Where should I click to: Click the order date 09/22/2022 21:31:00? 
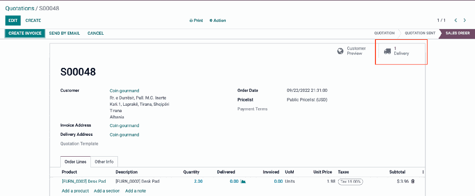[x=307, y=90]
